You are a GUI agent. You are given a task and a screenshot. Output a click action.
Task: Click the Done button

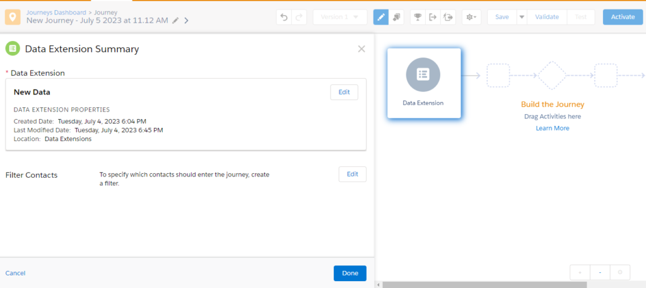(349, 273)
